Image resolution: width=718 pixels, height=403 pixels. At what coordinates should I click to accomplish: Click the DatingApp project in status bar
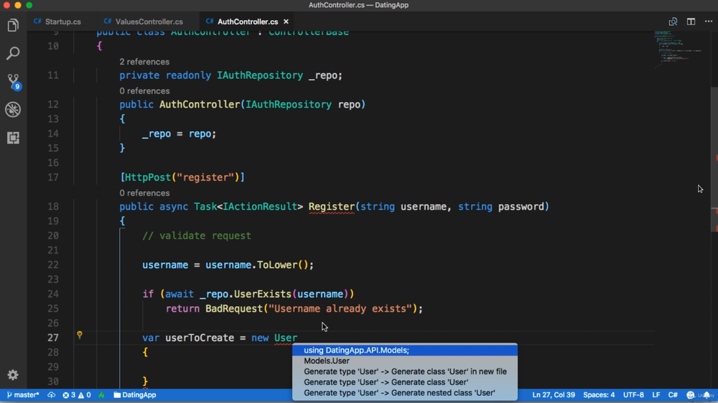pos(135,395)
